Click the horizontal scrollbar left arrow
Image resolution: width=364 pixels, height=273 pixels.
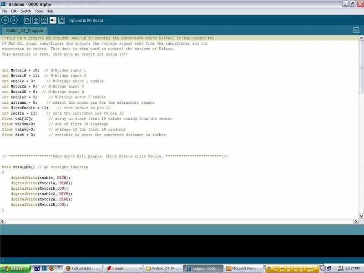[3, 221]
